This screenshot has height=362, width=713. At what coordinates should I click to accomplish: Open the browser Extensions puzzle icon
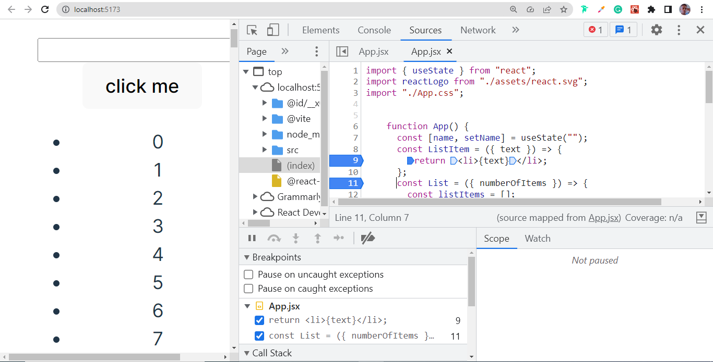coord(651,9)
